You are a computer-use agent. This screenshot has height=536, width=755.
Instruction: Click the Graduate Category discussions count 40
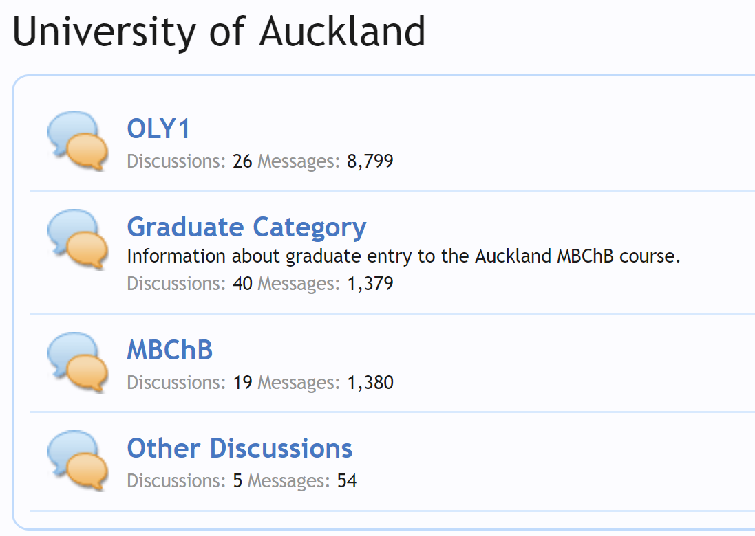pyautogui.click(x=242, y=283)
